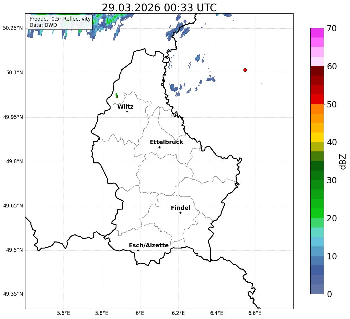Click the Ettelbruck city label
This screenshot has height=319, width=350.
pos(166,142)
